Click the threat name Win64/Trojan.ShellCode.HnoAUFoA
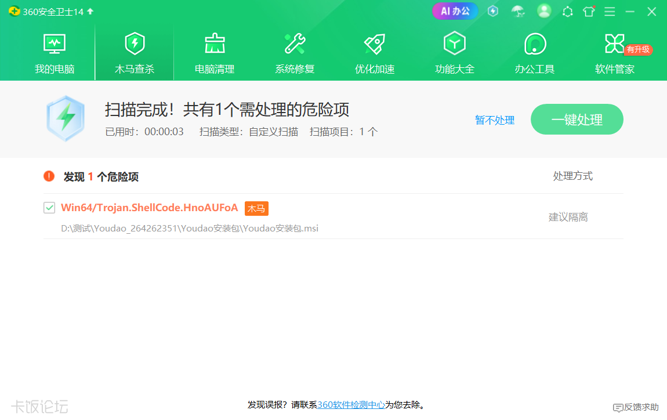 pyautogui.click(x=149, y=208)
